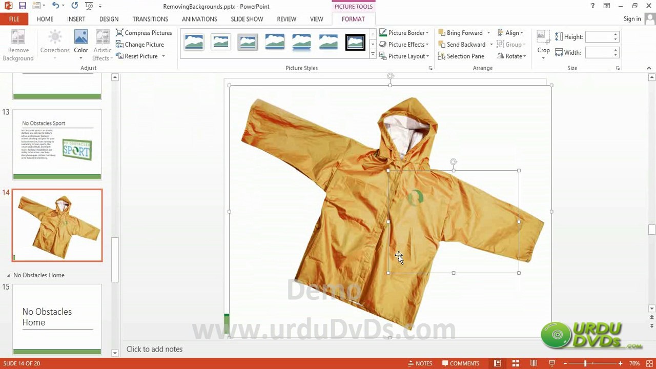The width and height of the screenshot is (656, 369).
Task: Expand the Picture Layout menu
Action: point(404,56)
